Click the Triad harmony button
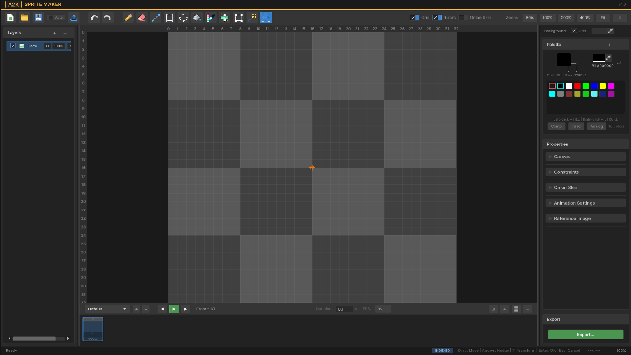 tap(576, 126)
